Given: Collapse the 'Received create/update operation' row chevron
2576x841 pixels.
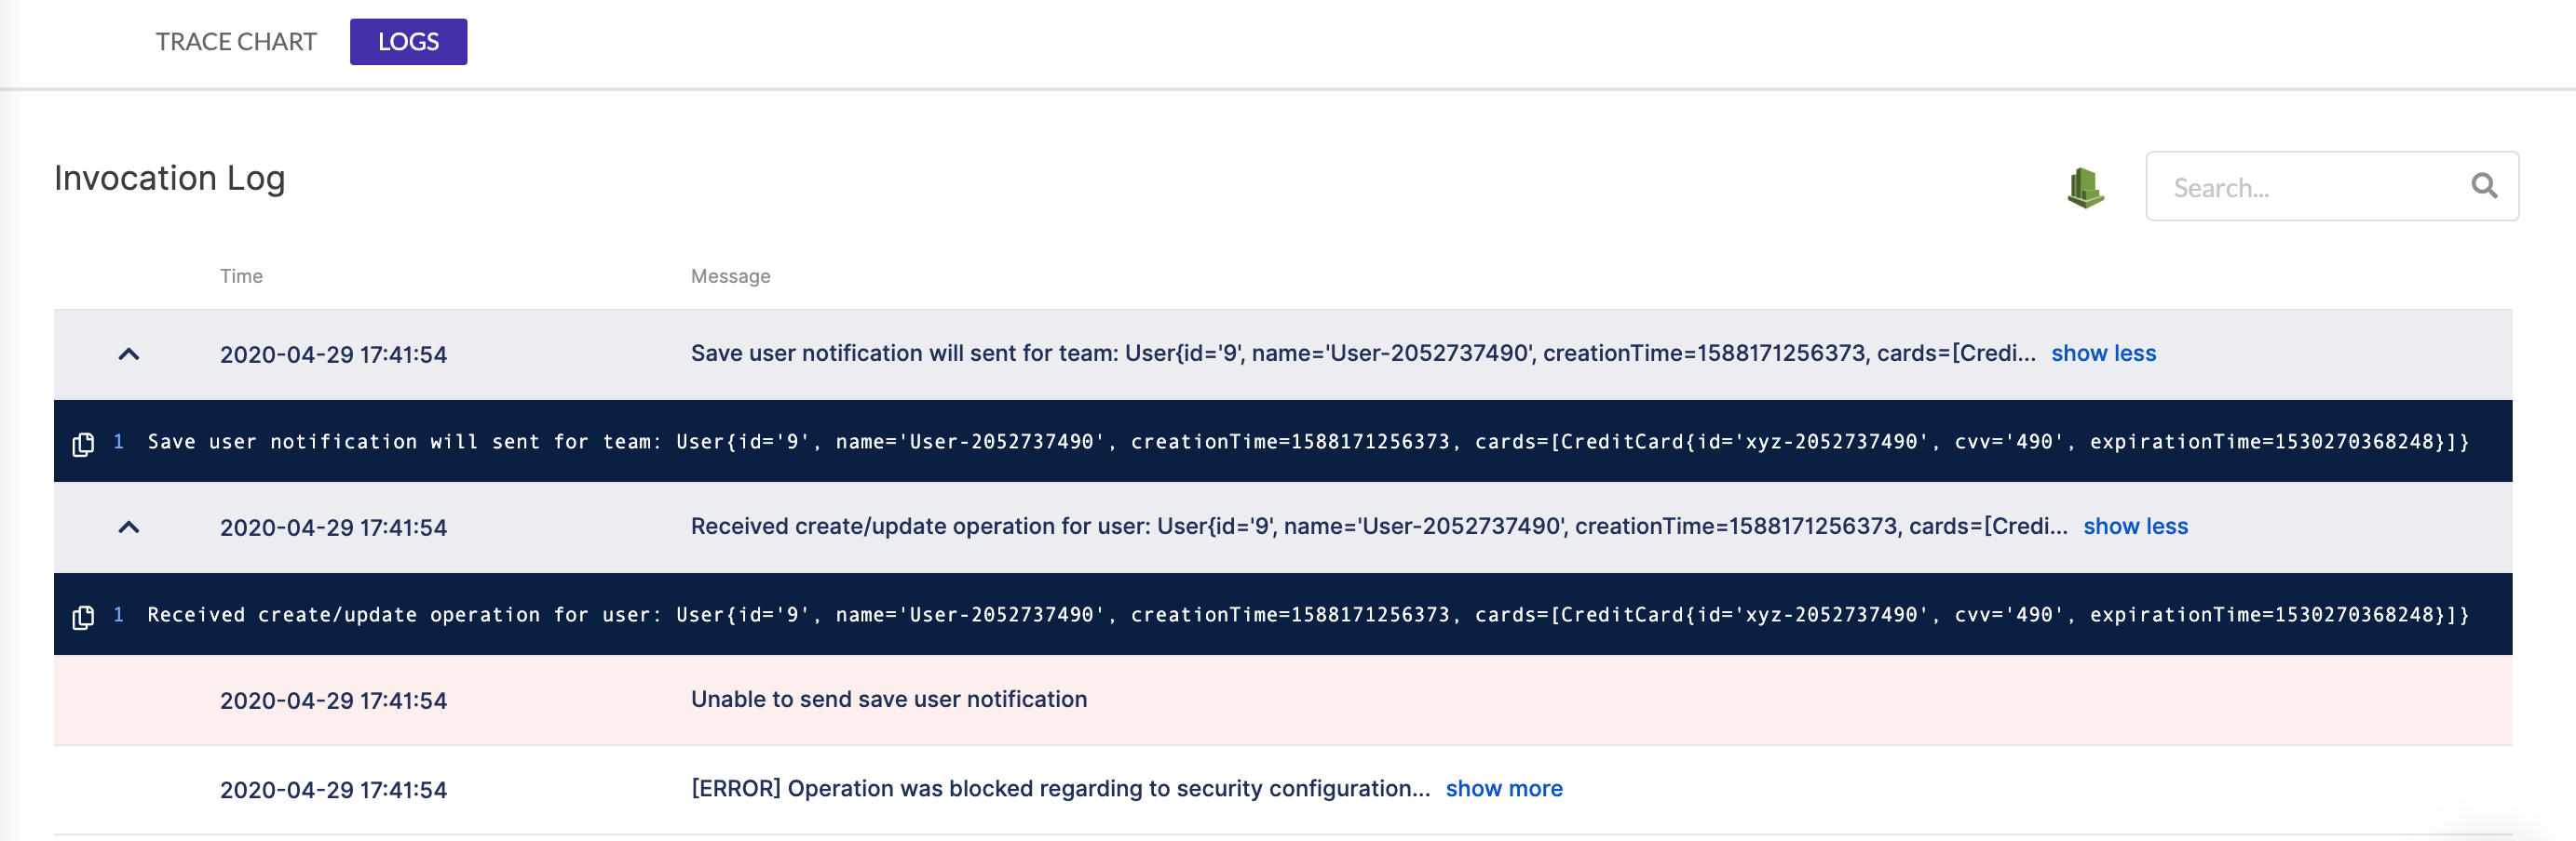Looking at the screenshot, I should click(x=129, y=527).
